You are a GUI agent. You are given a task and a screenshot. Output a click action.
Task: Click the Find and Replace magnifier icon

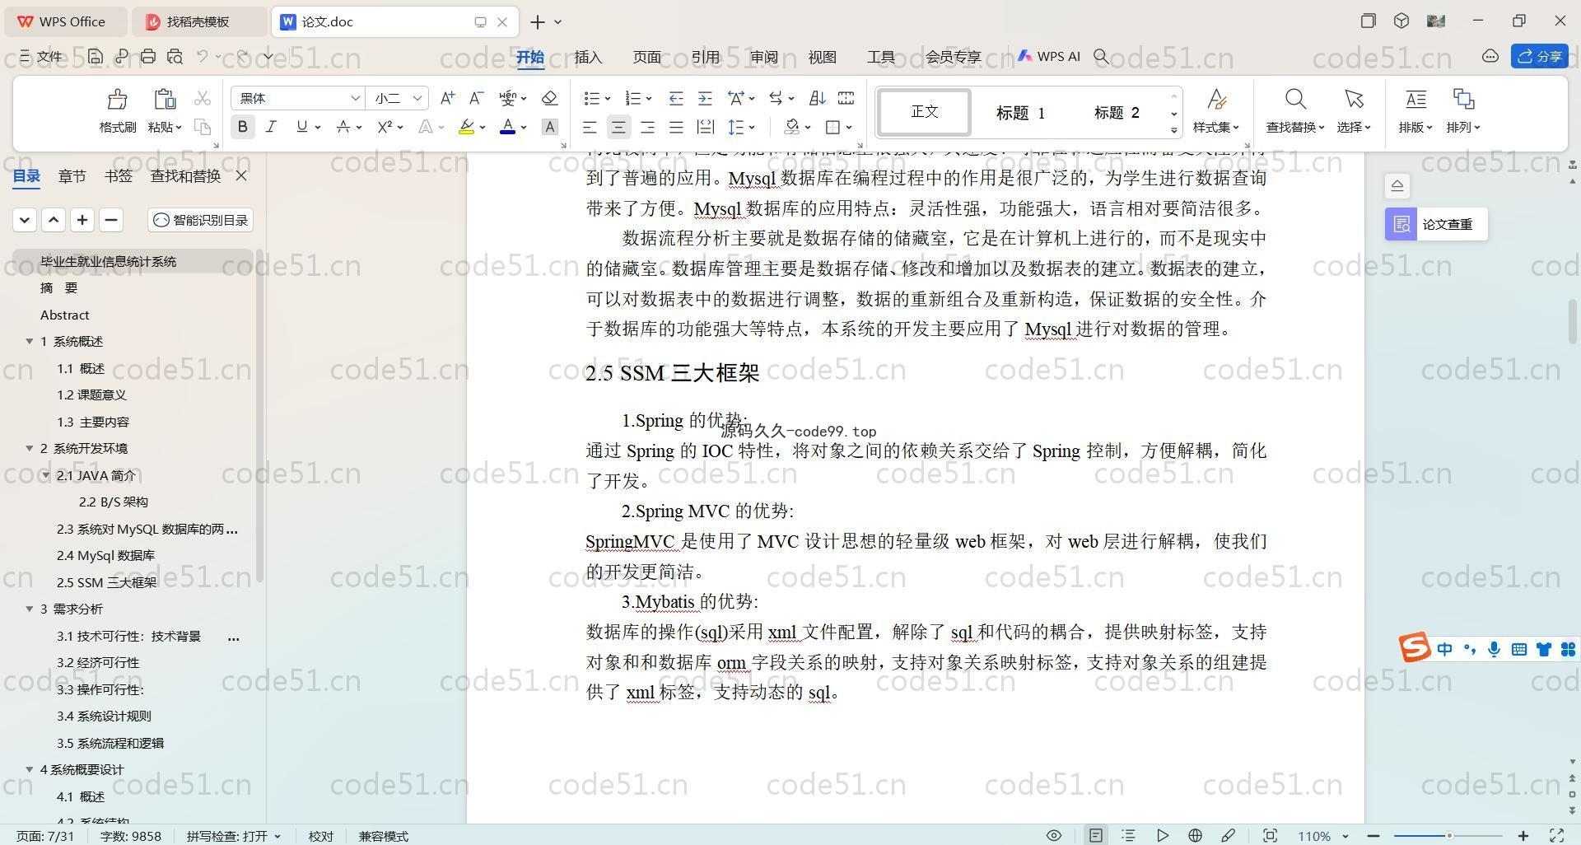[1295, 100]
